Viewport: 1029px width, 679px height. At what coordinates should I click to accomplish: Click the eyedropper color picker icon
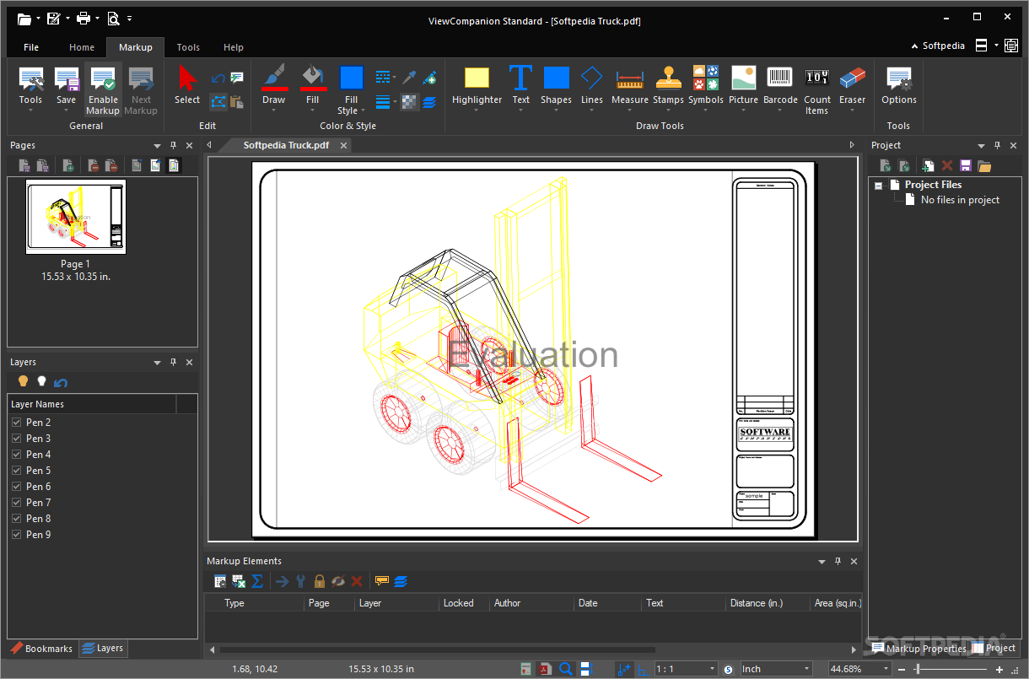[x=409, y=78]
